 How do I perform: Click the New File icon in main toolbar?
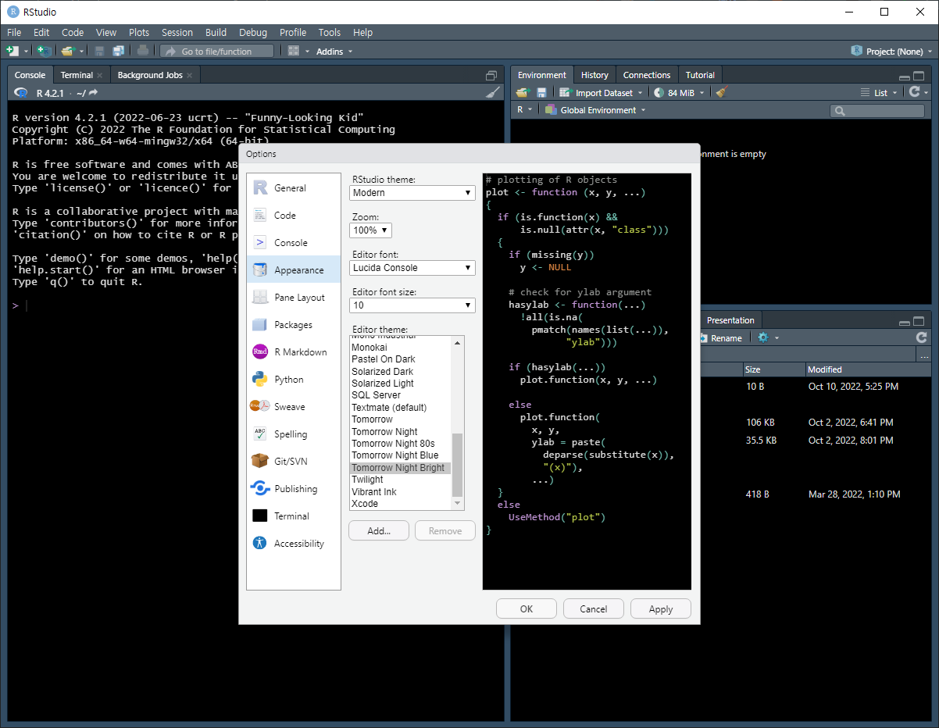coord(12,51)
